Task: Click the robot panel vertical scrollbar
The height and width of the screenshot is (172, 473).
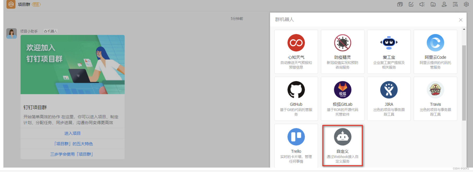Action: click(464, 83)
